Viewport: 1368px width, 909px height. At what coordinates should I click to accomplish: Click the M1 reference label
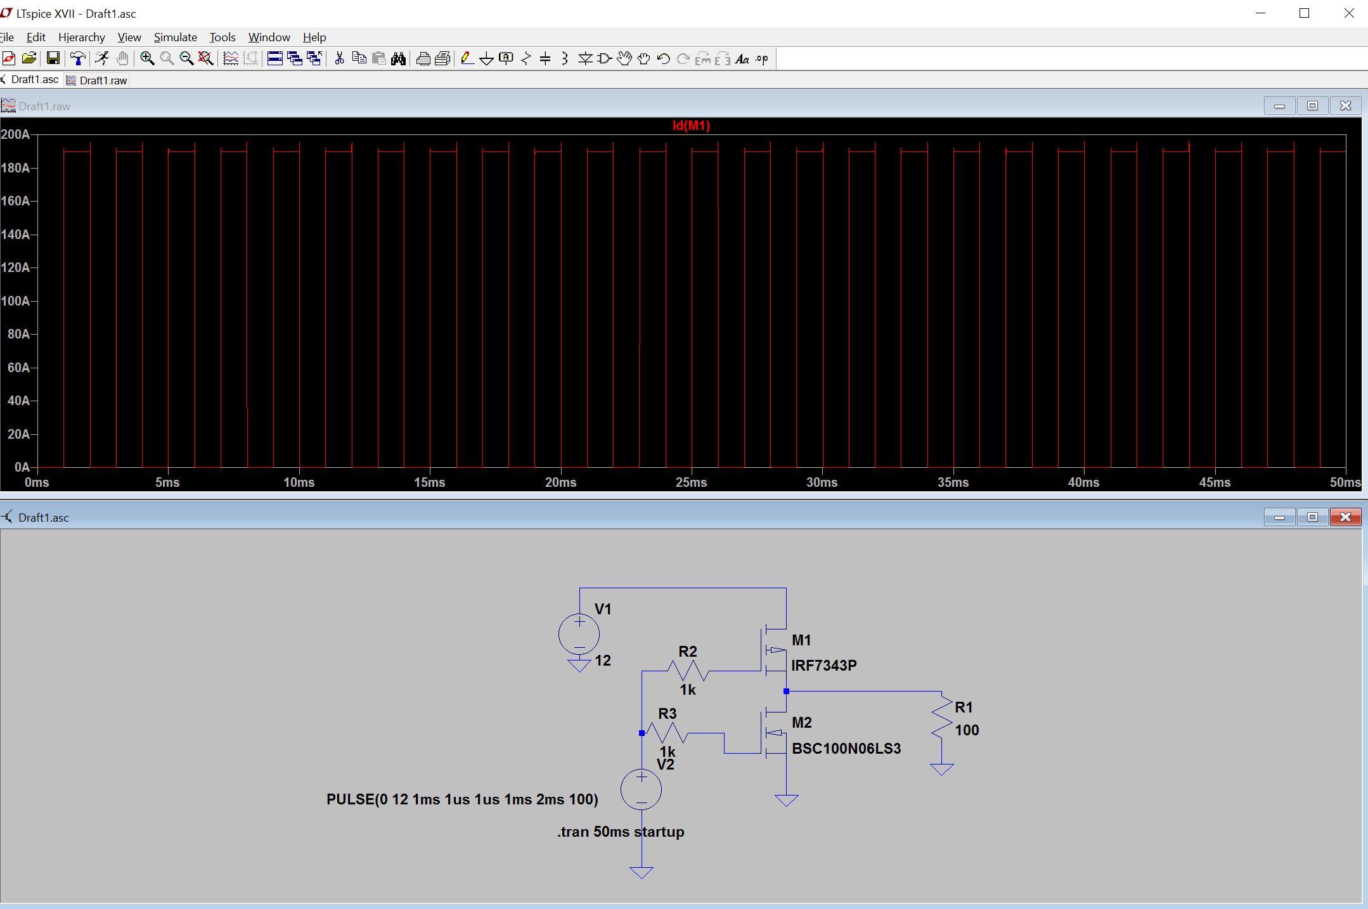(801, 640)
